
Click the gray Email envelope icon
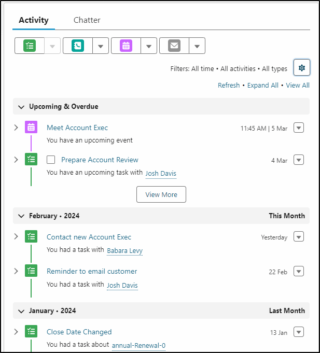click(174, 46)
